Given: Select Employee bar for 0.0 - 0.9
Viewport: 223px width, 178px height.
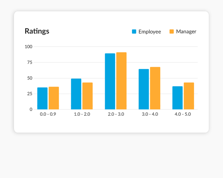Looking at the screenshot, I should 42,99.
